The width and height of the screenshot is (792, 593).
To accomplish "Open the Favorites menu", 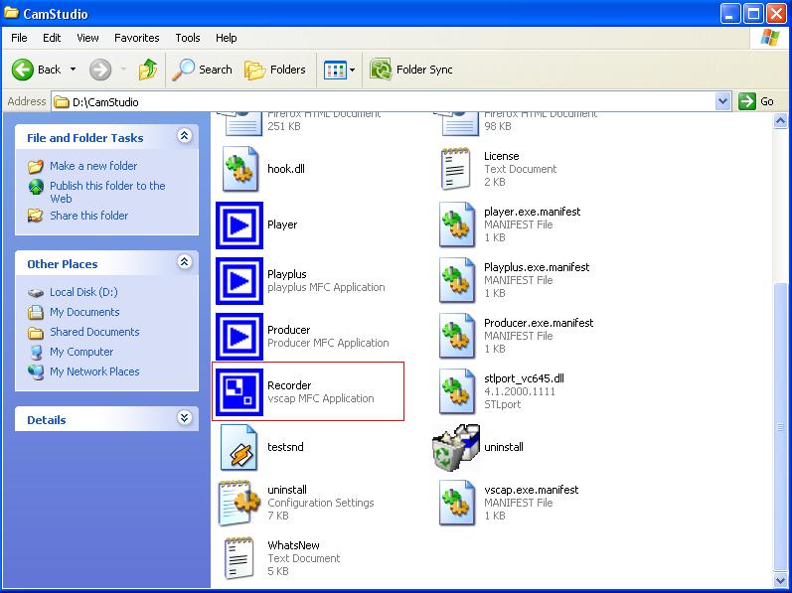I will click(137, 38).
